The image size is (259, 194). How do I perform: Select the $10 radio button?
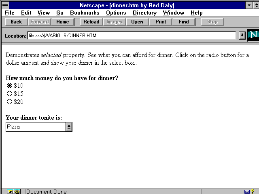(x=10, y=86)
